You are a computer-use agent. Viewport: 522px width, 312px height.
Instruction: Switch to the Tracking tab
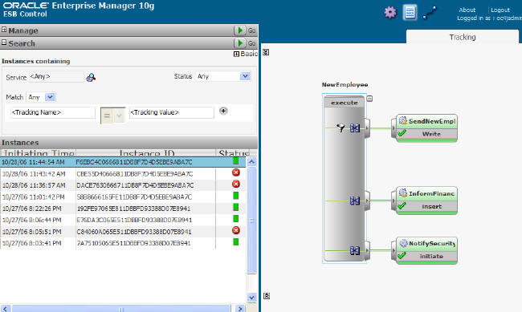[462, 37]
